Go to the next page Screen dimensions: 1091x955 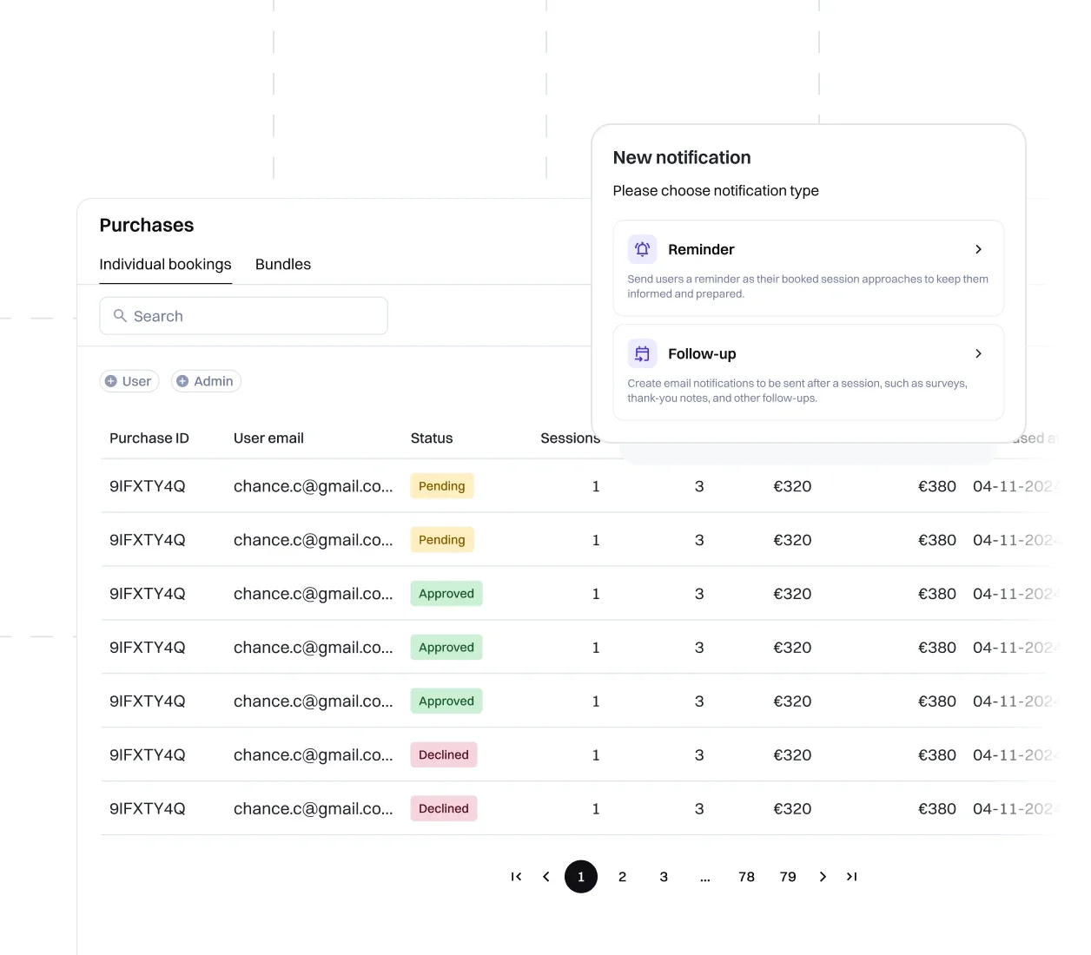coord(823,877)
